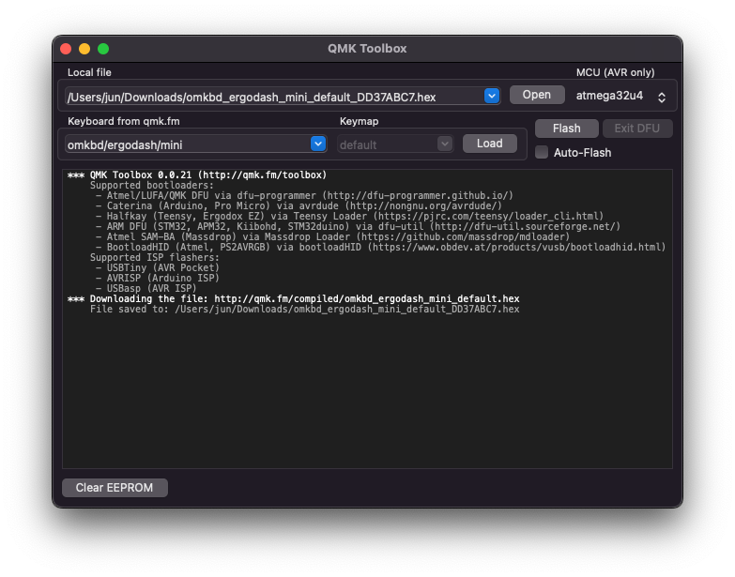Viewport: 735px width, 577px height.
Task: Click the Atmel/LUFA/QMK DFU log line
Action: pyautogui.click(x=304, y=196)
